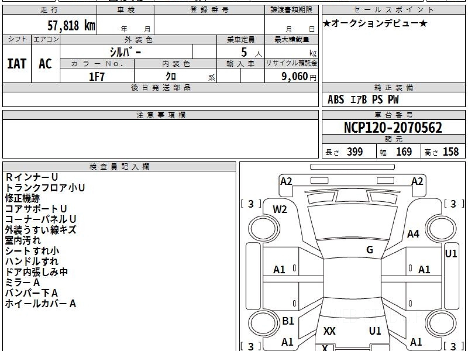Click the リサイクル預託金 header cell

coord(291,64)
